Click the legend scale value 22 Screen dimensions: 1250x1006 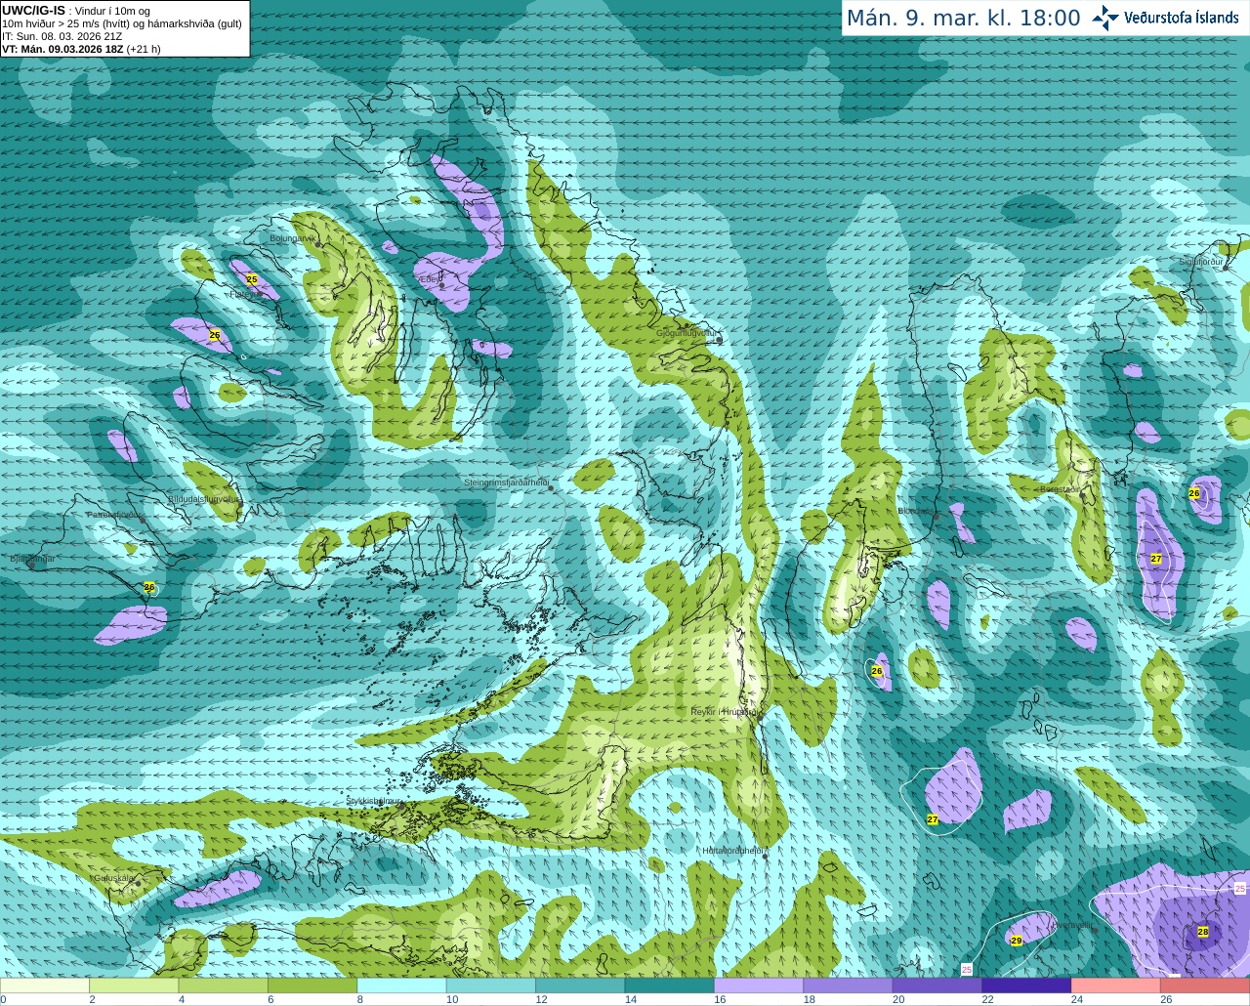coord(987,999)
